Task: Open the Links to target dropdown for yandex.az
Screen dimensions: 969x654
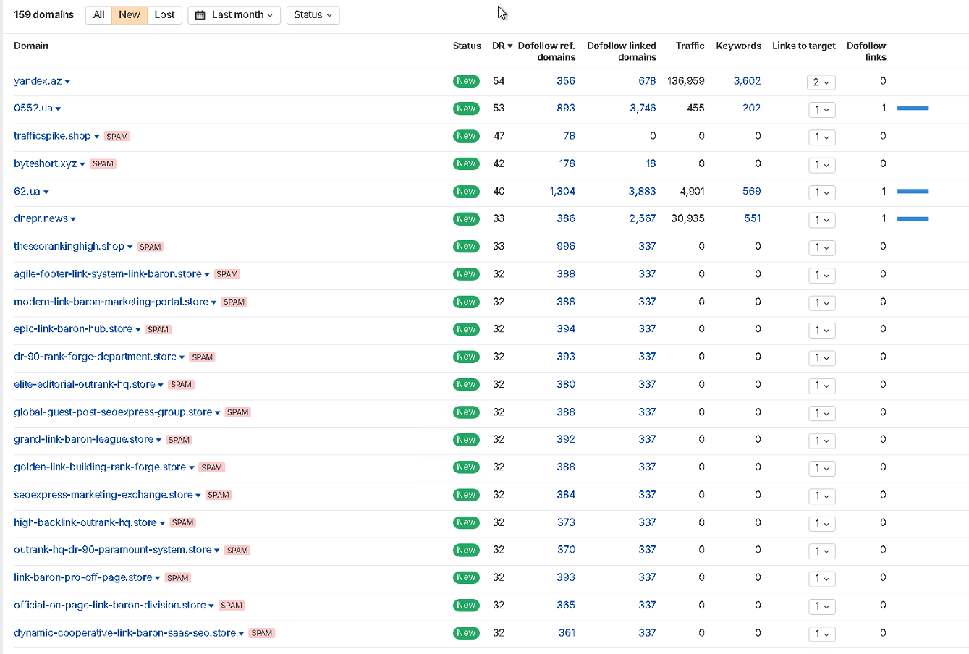Action: pos(821,82)
